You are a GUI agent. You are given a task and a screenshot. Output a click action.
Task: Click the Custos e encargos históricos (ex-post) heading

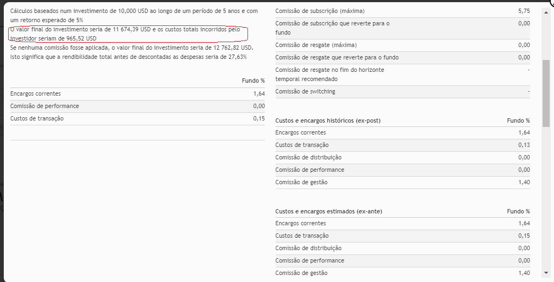click(328, 120)
